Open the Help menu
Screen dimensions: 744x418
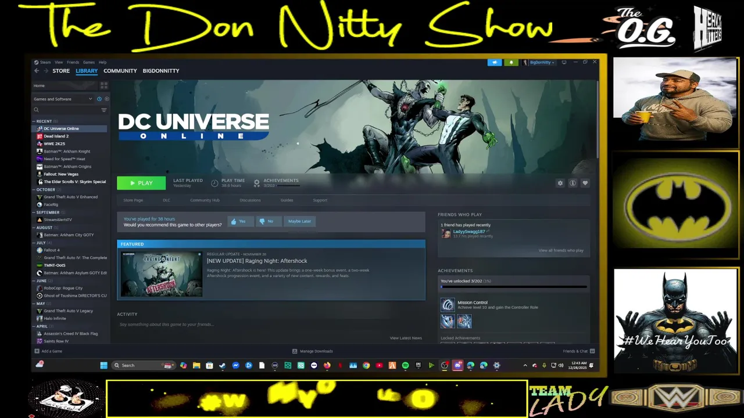coord(102,62)
